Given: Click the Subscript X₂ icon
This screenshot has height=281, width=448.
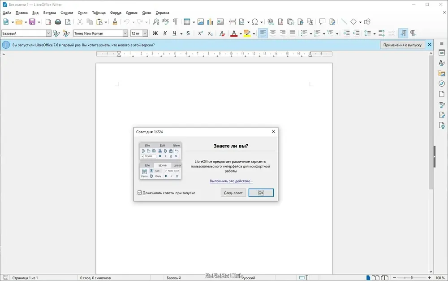Looking at the screenshot, I should tap(210, 34).
